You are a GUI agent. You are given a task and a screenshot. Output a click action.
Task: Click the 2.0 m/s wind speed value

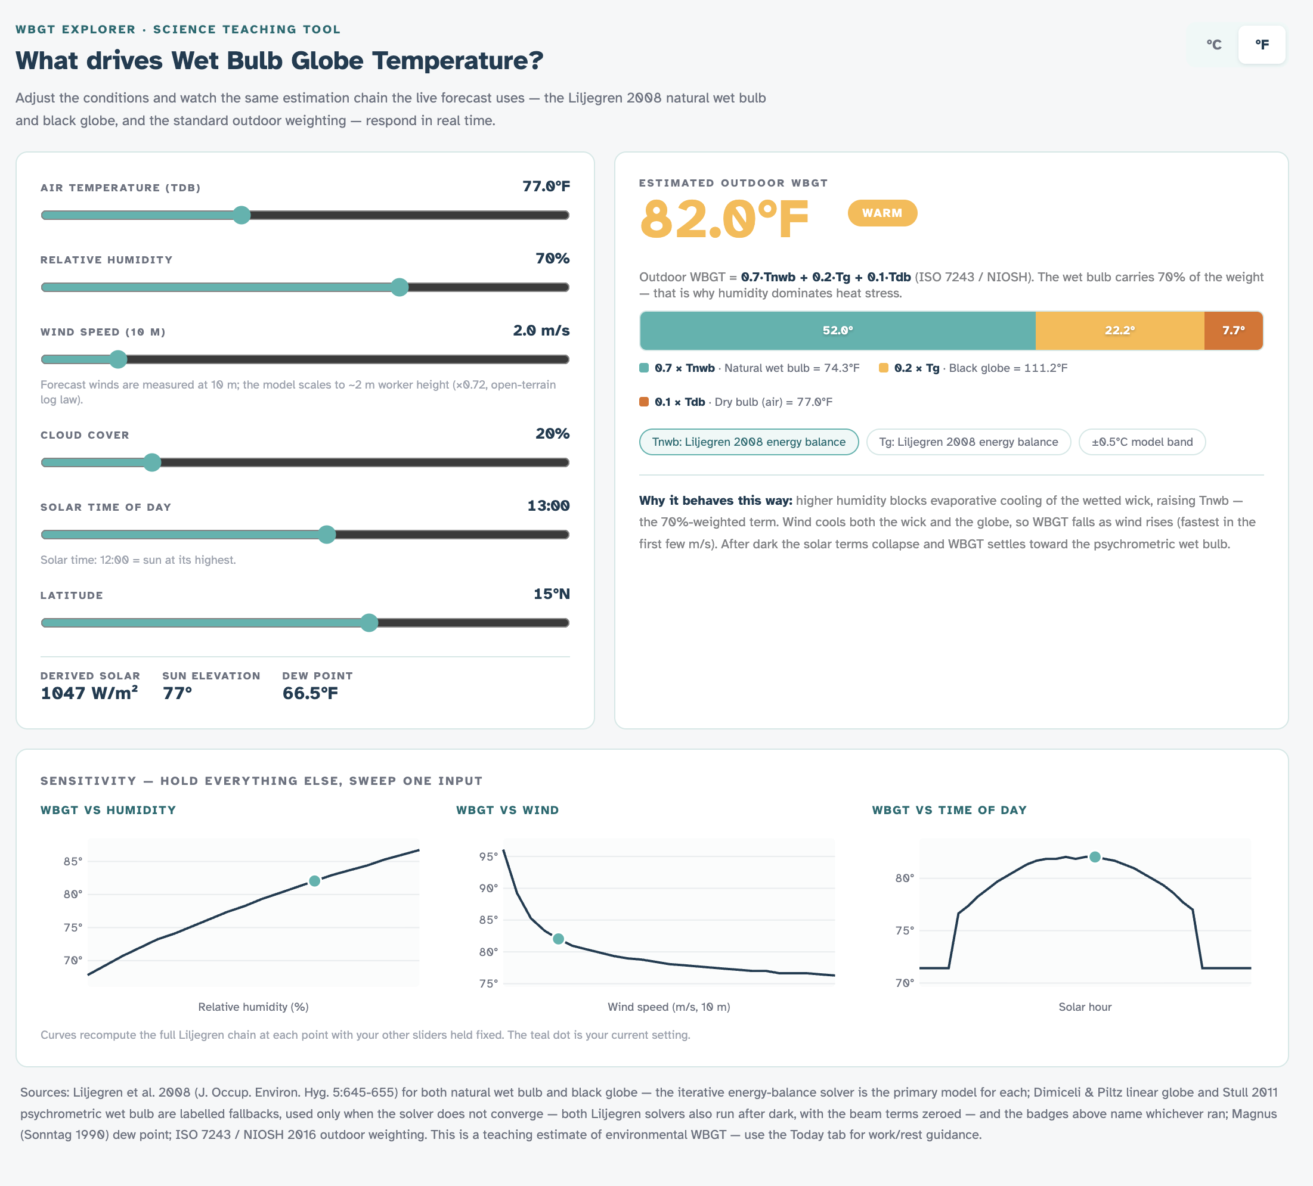point(541,331)
